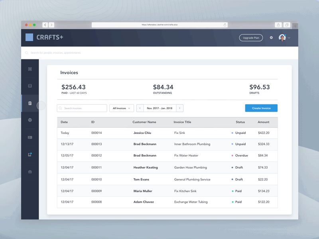
Task: Select the Customer Name column header
Action: [x=146, y=122]
